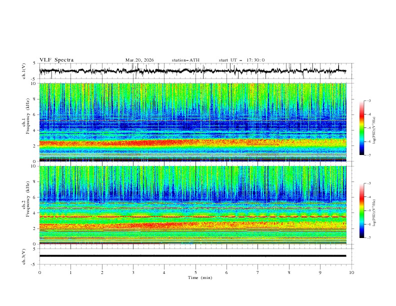Image resolution: width=396 pixels, height=306 pixels.
Task: Click the "5" tick on ch.1(V) axis
Action: coord(34,63)
